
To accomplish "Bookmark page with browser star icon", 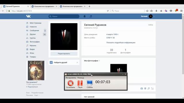I will click(147, 11).
